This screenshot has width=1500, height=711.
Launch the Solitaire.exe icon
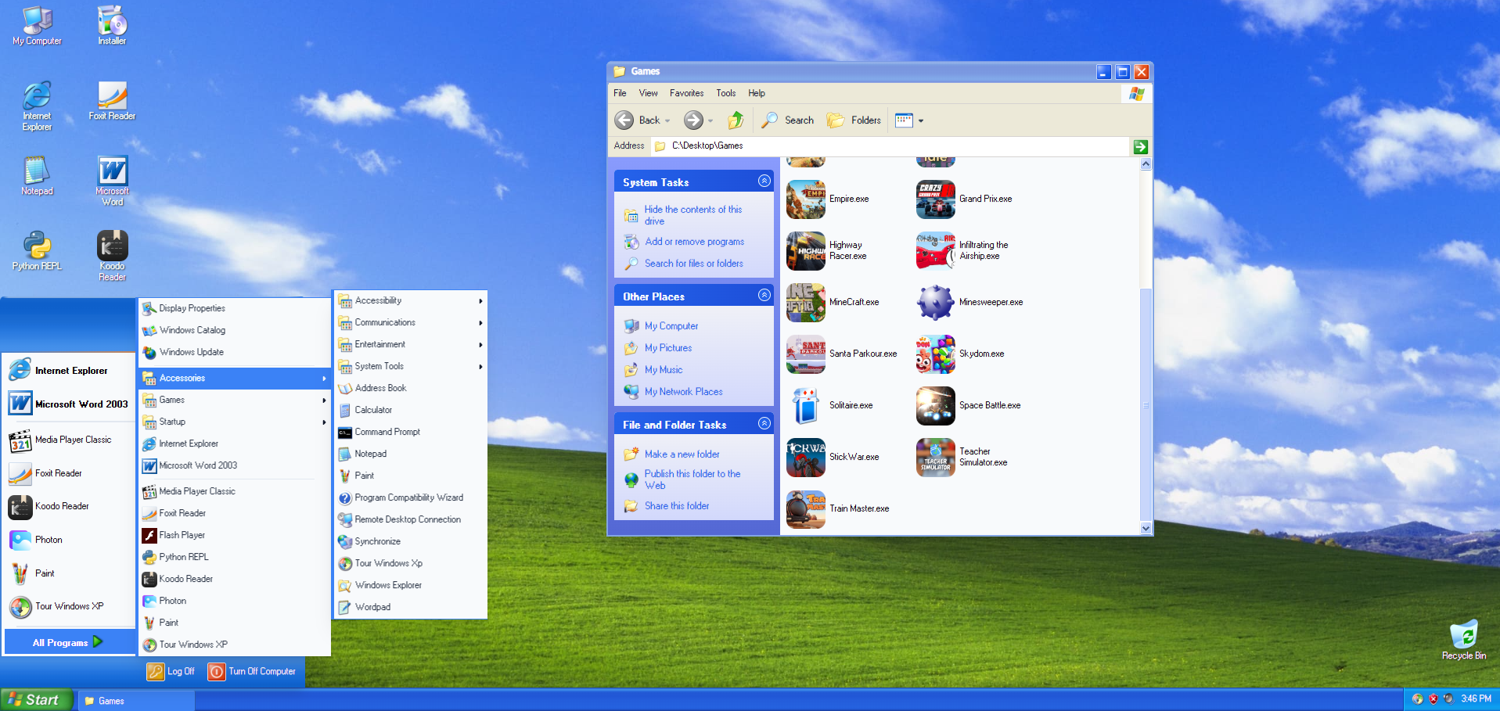(805, 406)
